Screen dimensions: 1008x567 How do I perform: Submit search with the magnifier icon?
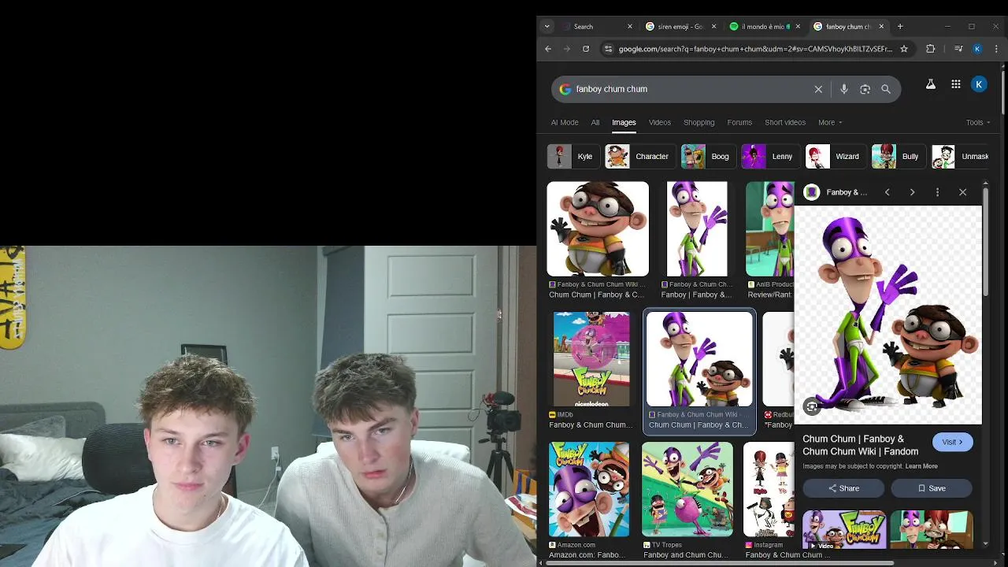pyautogui.click(x=886, y=89)
